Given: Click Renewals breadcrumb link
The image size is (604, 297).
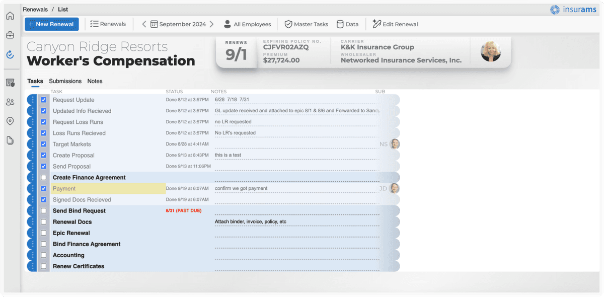Looking at the screenshot, I should coord(35,9).
